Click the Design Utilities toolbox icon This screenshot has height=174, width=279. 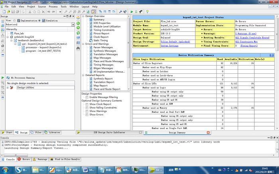12,88
